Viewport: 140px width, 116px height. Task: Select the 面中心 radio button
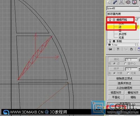(x=125, y=64)
